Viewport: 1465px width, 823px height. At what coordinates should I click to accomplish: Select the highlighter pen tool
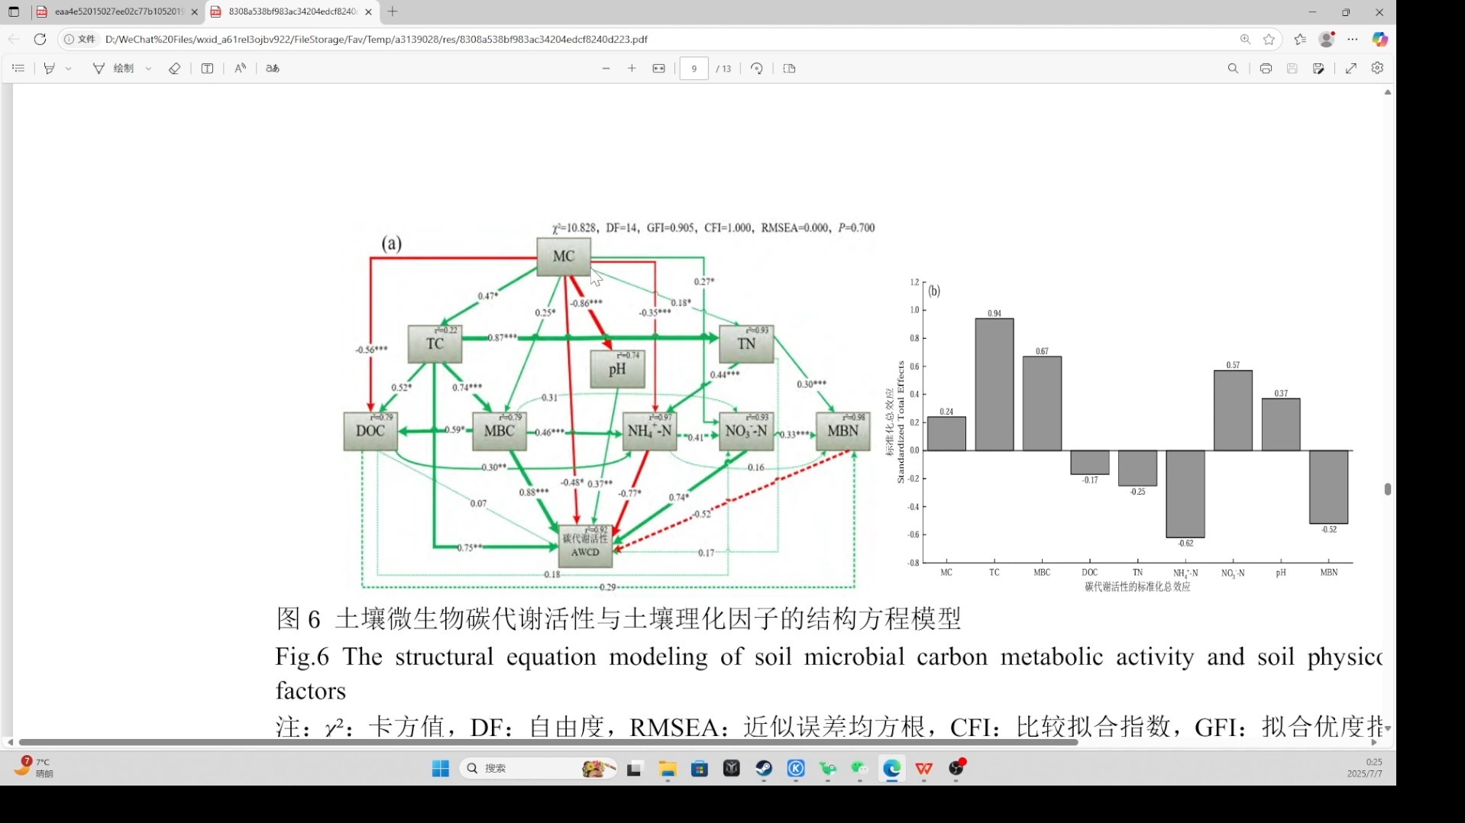(x=49, y=68)
